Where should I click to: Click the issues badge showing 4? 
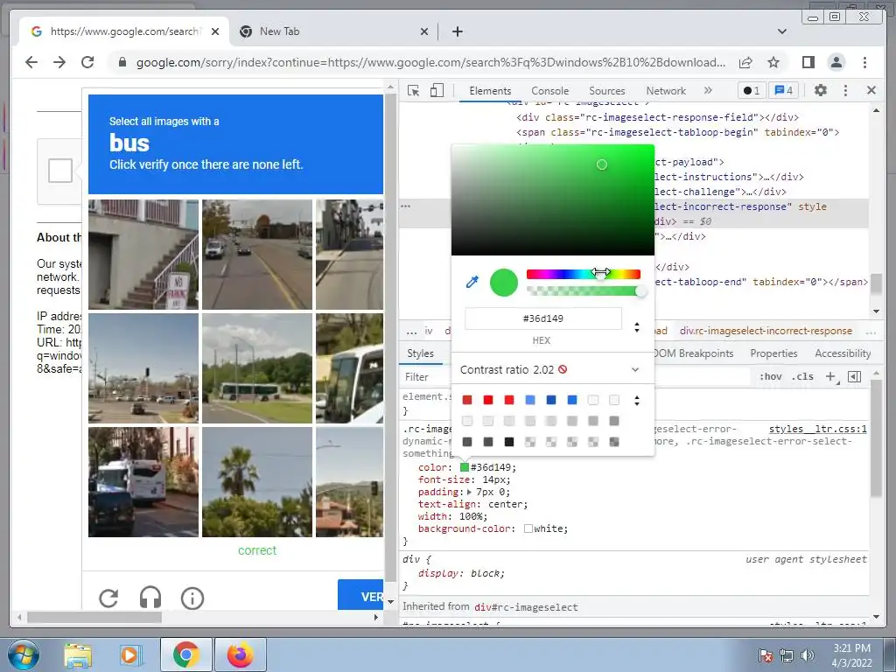[783, 90]
